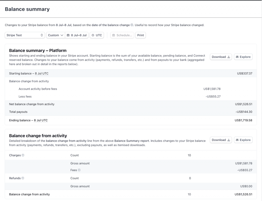Screen dimensions: 262x201
Task: Explore the Balance summary – Platform report
Action: 243,57
